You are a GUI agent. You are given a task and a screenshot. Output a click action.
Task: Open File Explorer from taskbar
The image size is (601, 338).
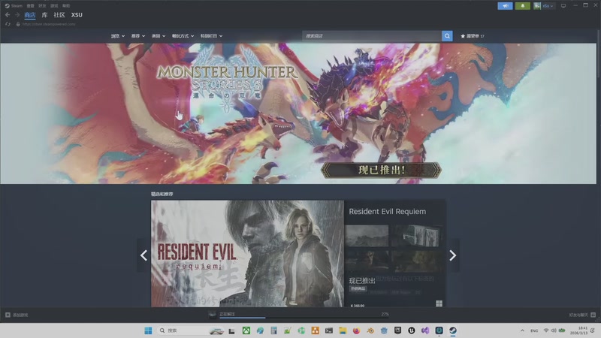coord(343,330)
